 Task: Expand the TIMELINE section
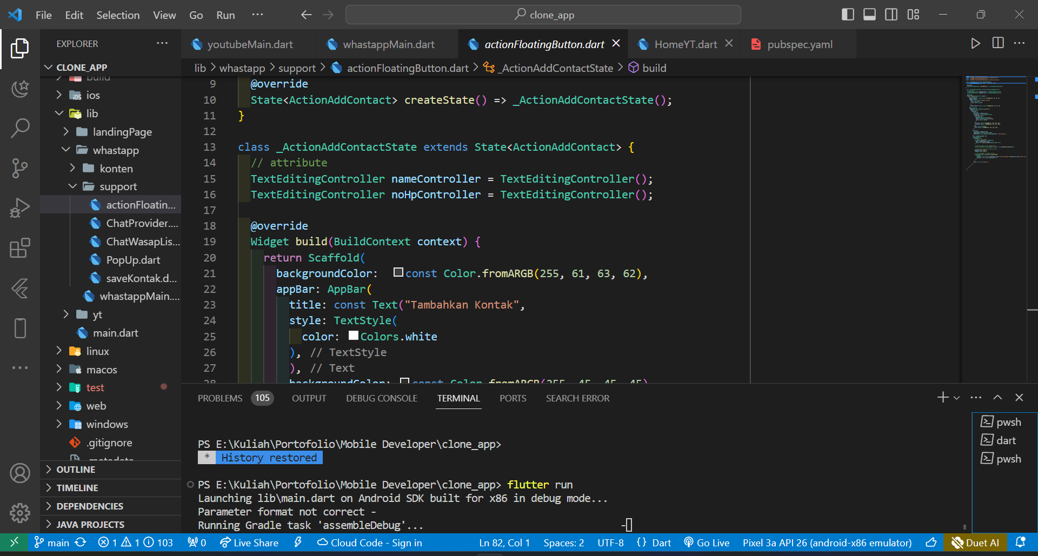pyautogui.click(x=111, y=488)
